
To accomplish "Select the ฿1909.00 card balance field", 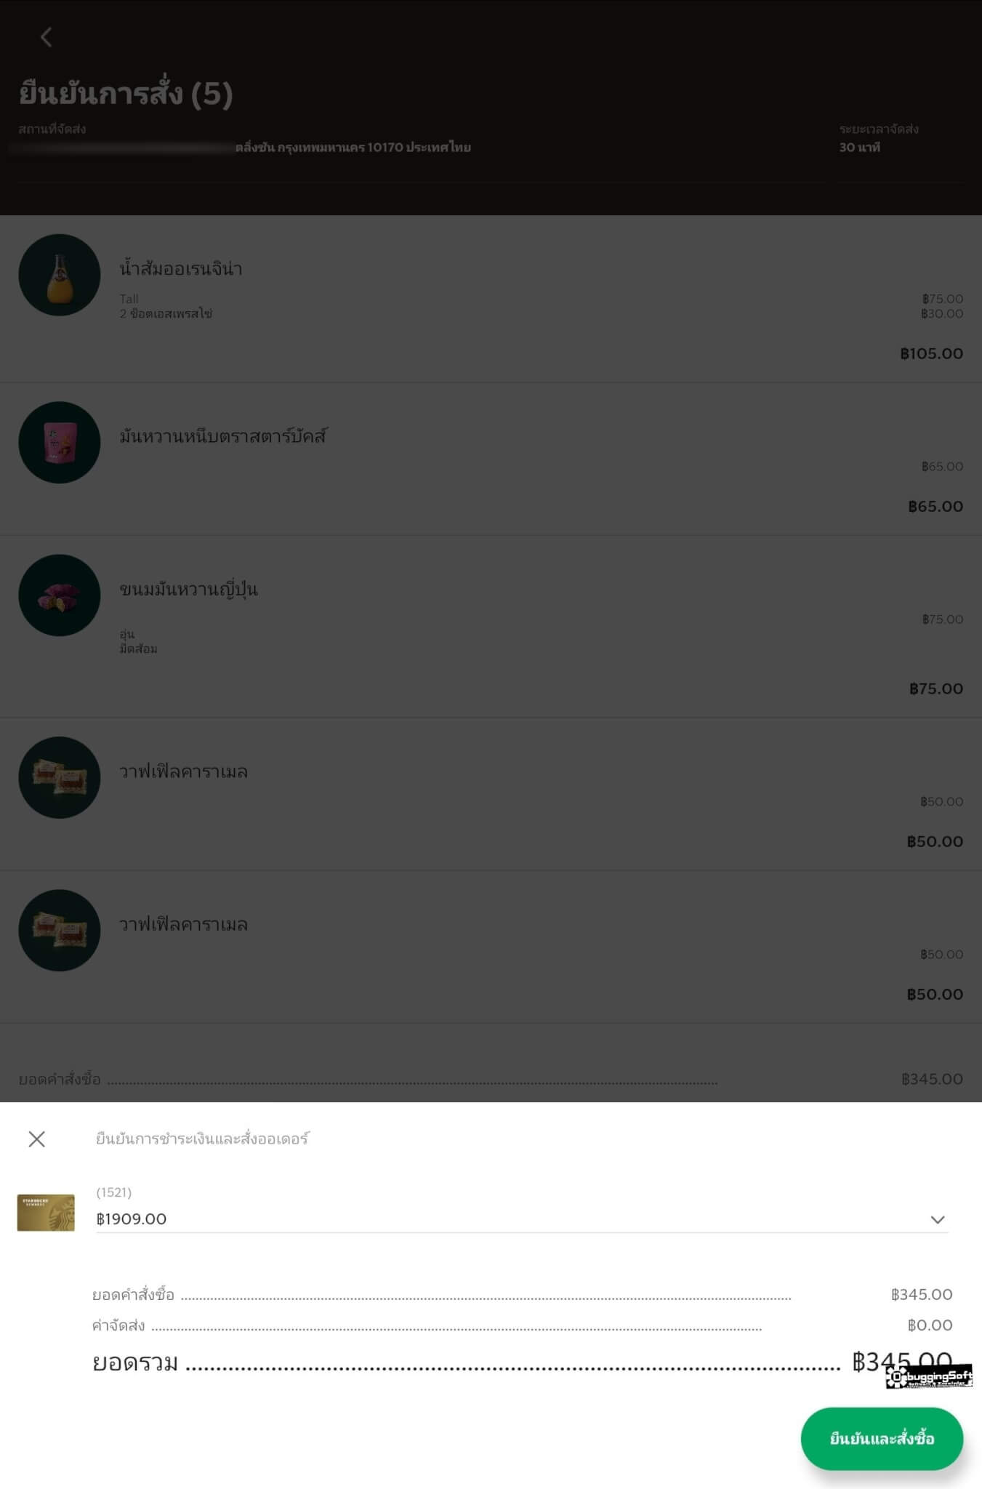I will [522, 1219].
